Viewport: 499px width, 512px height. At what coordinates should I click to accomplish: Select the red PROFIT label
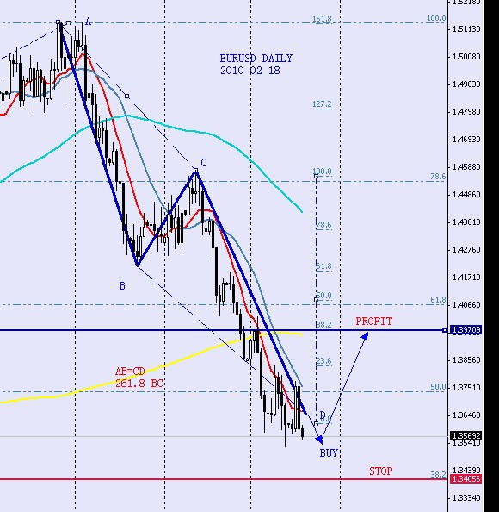coord(374,322)
